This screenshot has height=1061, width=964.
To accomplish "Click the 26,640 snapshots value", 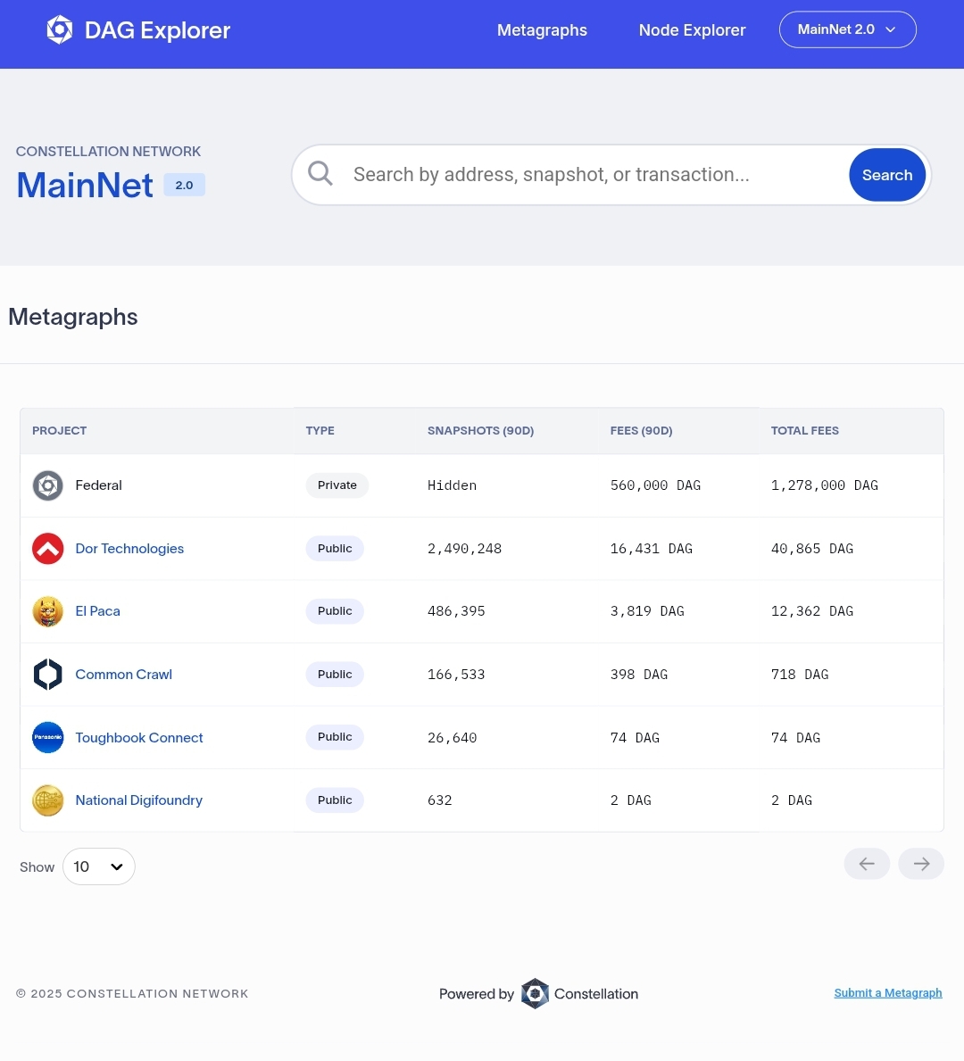I will click(x=453, y=738).
